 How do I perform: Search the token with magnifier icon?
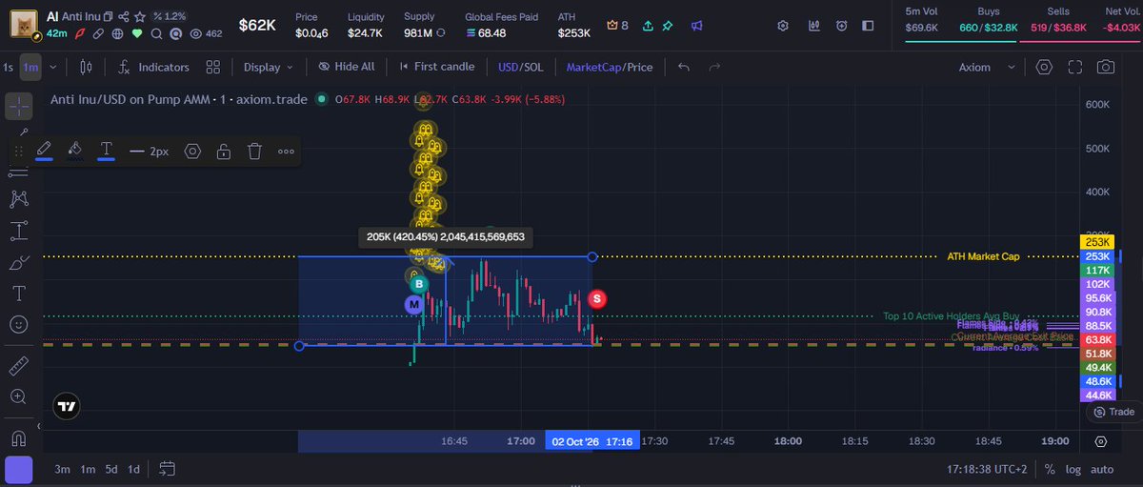pyautogui.click(x=156, y=33)
